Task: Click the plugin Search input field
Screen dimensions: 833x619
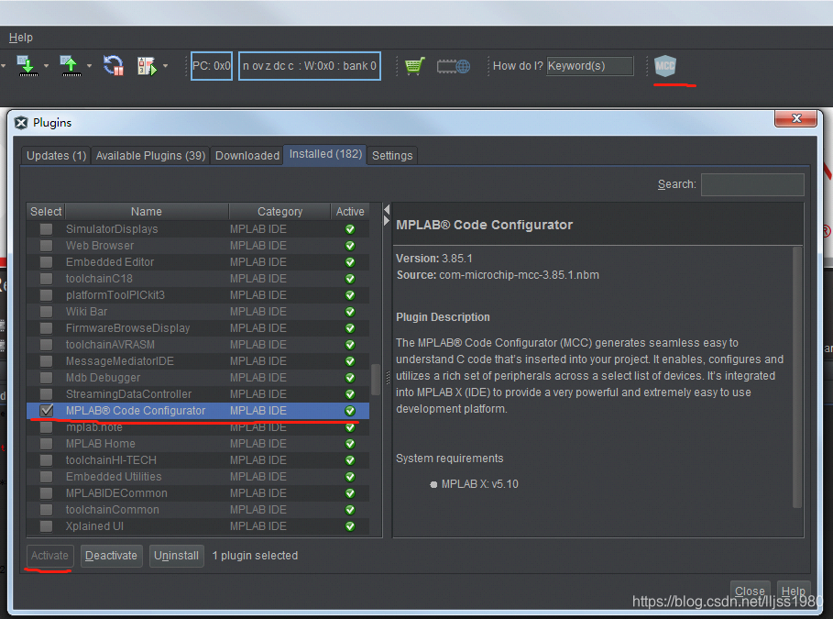Action: click(752, 184)
